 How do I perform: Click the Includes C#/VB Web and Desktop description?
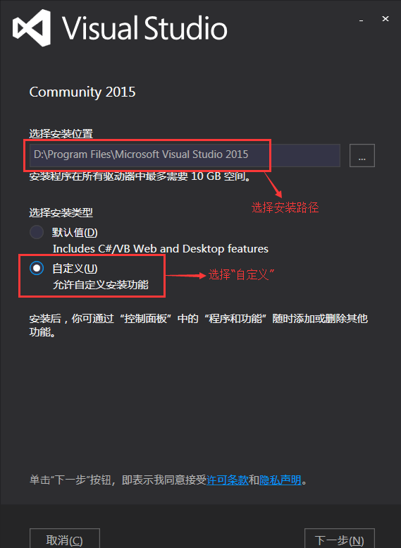(x=161, y=249)
